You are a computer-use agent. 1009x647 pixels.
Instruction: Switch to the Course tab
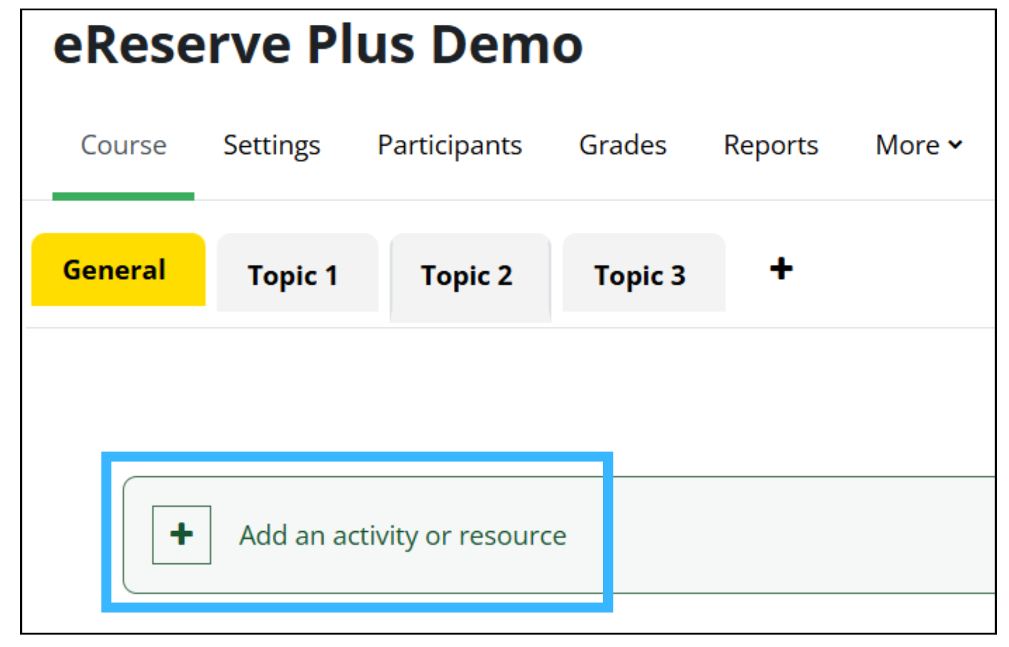tap(123, 145)
